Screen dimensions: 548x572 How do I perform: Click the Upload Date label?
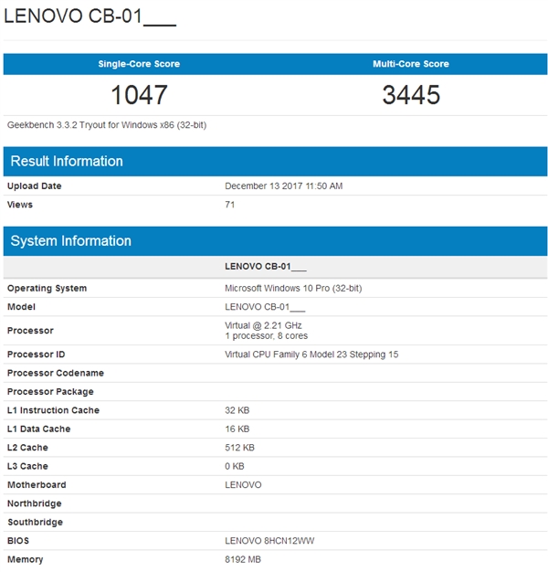coord(35,186)
